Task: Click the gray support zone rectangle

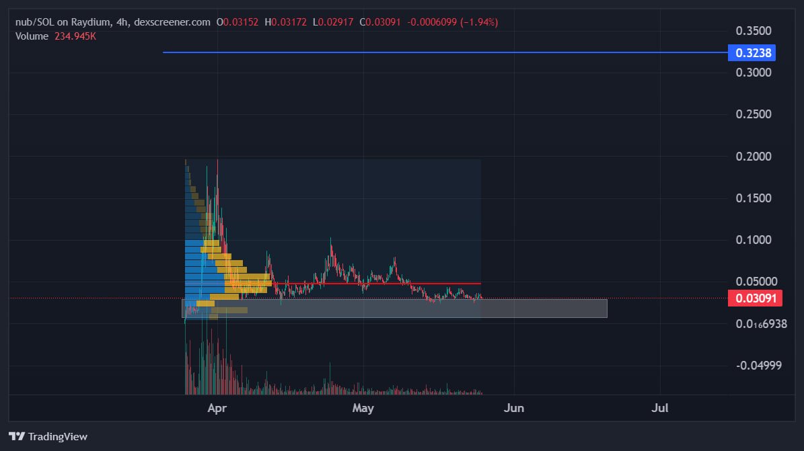Action: click(x=394, y=309)
